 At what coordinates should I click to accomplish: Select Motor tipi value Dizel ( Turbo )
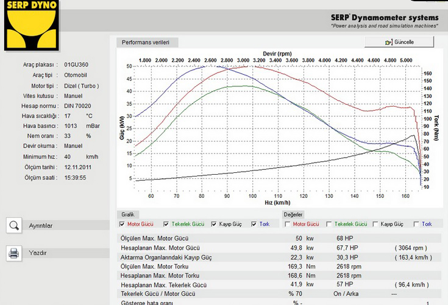82,86
